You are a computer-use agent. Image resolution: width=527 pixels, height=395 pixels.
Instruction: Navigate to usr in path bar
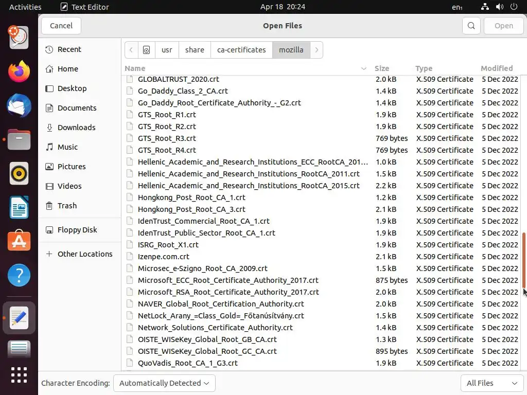167,50
